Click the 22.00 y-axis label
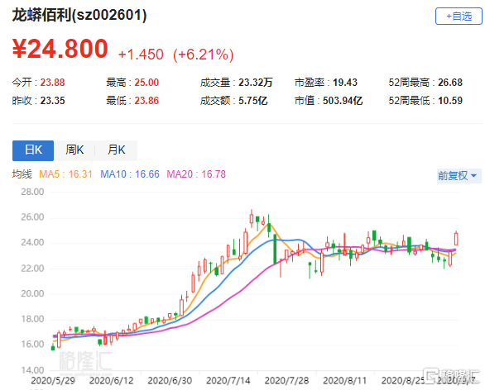This screenshot has height=390, width=485. tap(32, 268)
